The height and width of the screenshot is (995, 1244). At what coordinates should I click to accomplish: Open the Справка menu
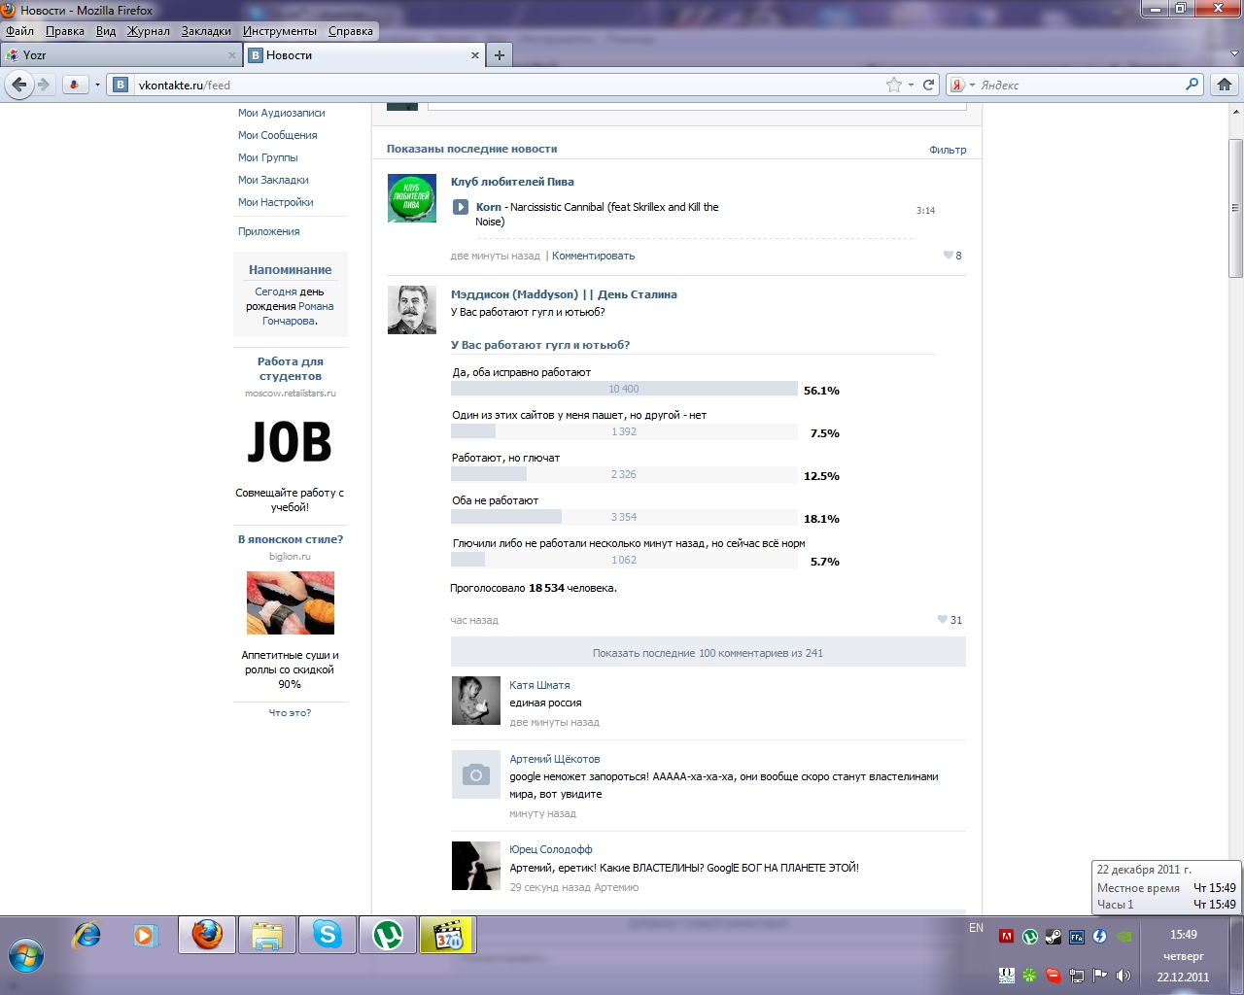point(351,31)
